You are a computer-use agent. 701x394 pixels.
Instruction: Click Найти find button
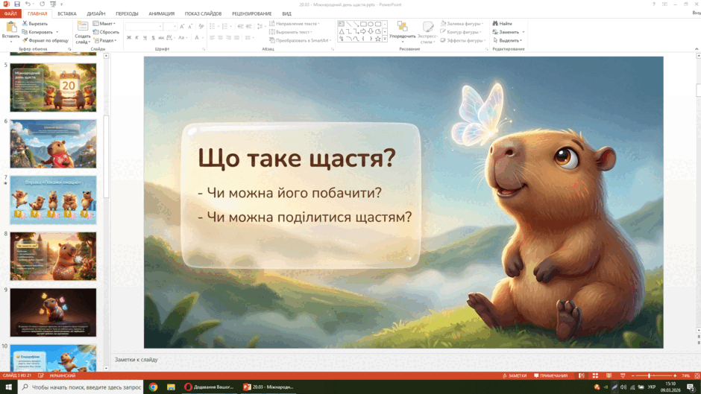(503, 24)
